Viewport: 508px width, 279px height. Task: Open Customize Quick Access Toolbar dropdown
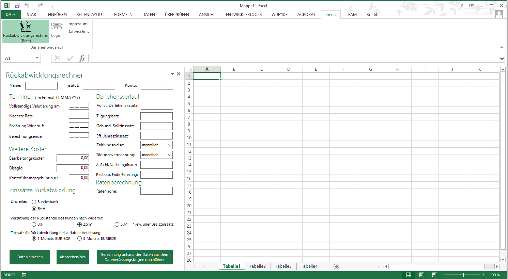point(52,6)
